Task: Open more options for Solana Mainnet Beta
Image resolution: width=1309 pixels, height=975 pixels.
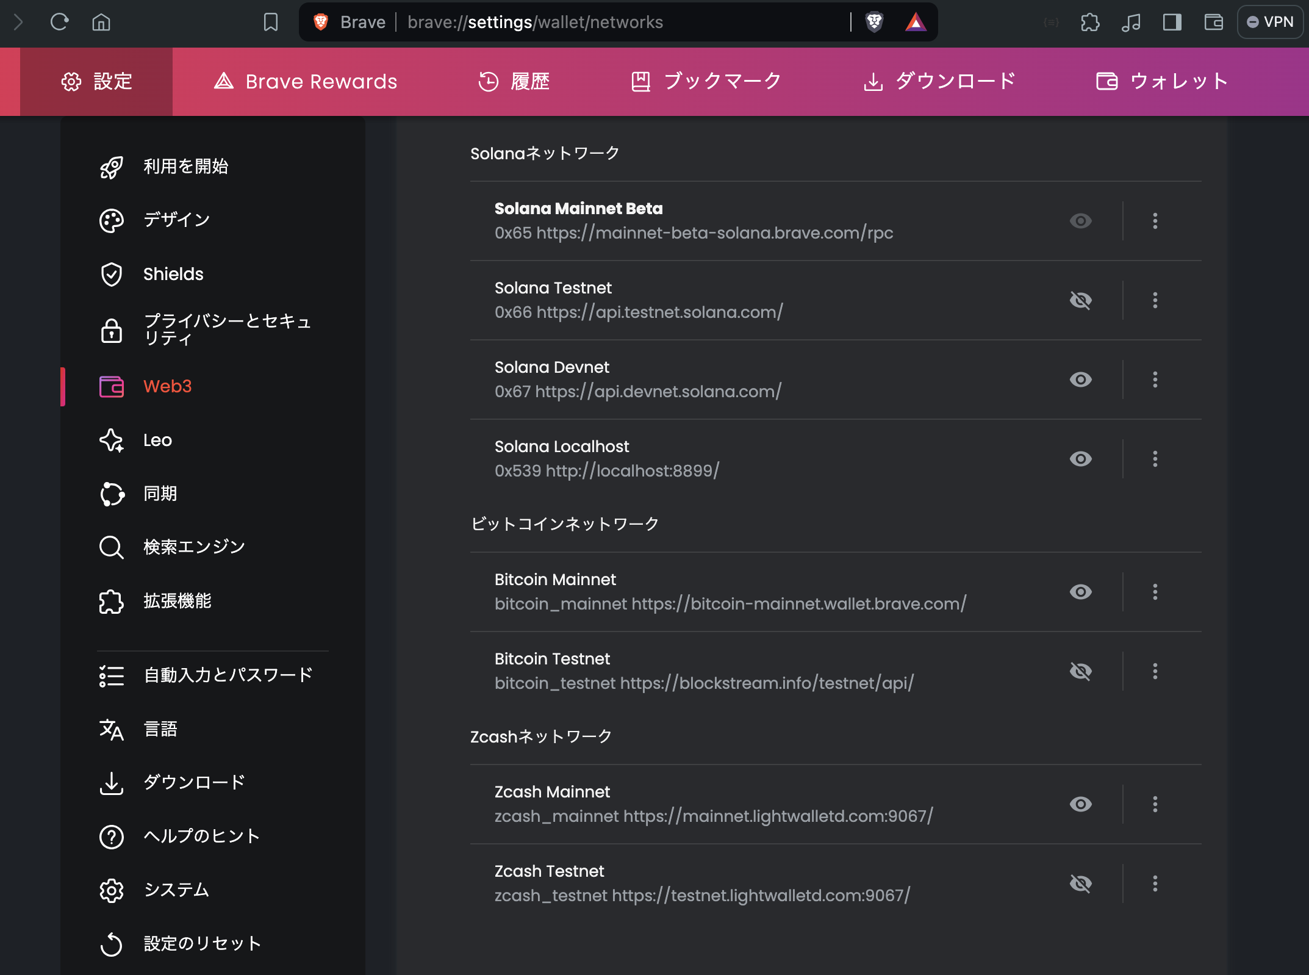Action: click(x=1155, y=221)
